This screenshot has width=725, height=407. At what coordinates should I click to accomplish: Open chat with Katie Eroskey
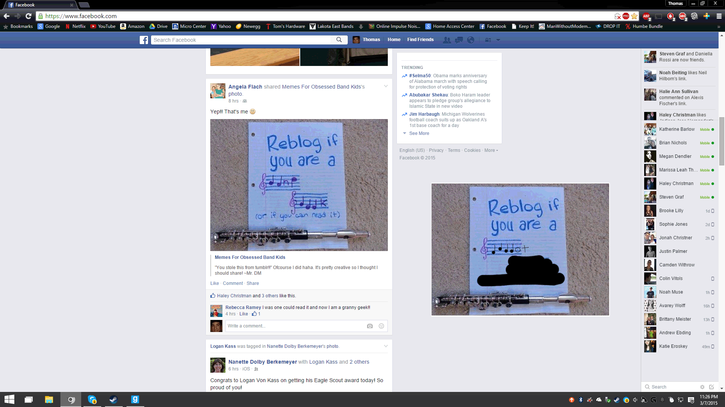click(679, 346)
